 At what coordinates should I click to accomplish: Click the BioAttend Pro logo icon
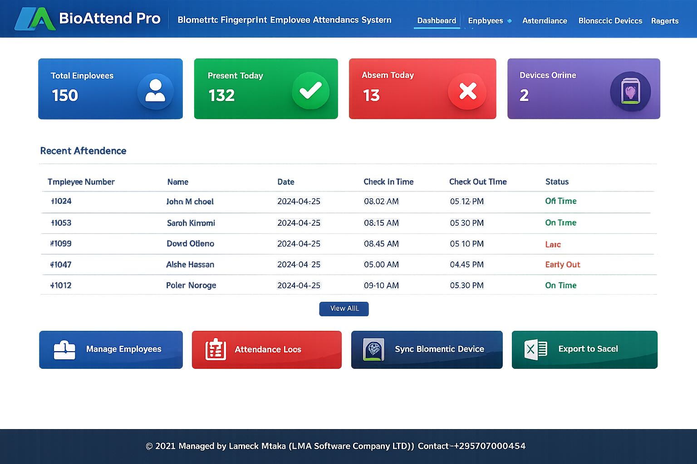(x=35, y=19)
